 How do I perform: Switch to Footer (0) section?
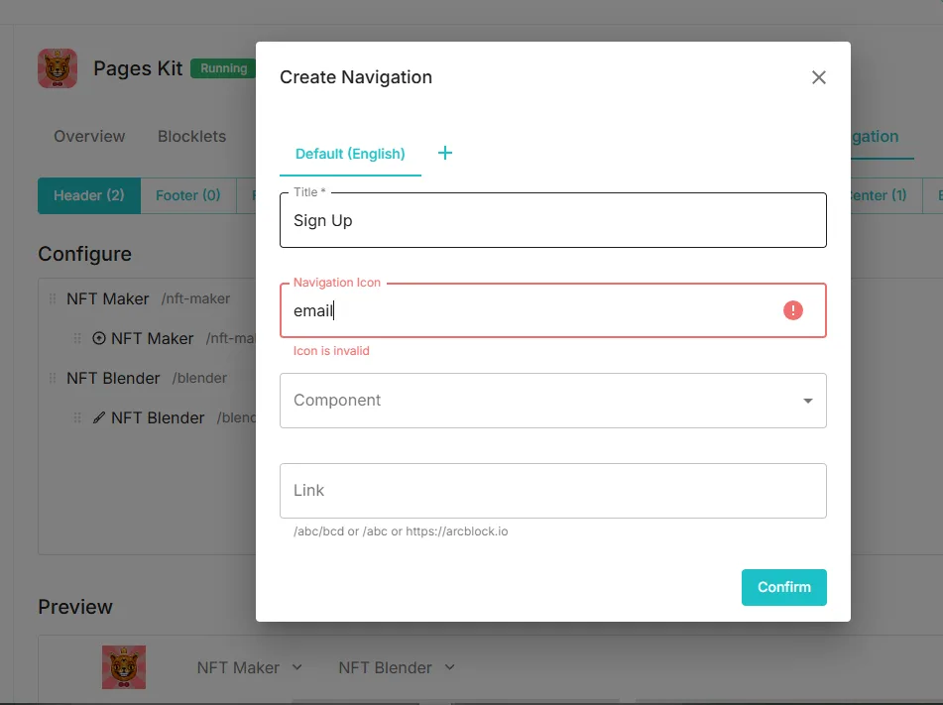tap(187, 195)
